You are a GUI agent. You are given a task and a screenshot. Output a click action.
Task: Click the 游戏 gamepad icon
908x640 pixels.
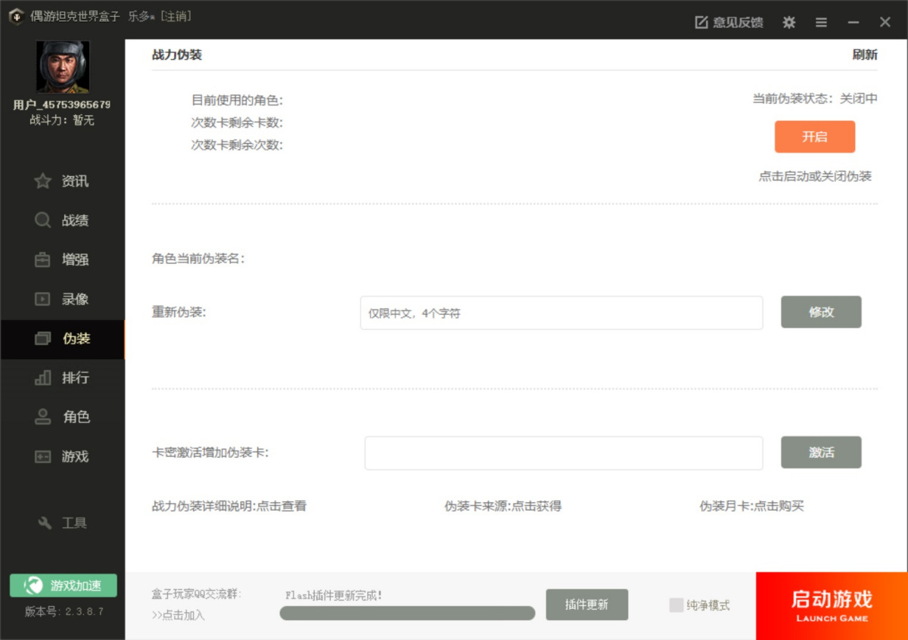pos(43,457)
